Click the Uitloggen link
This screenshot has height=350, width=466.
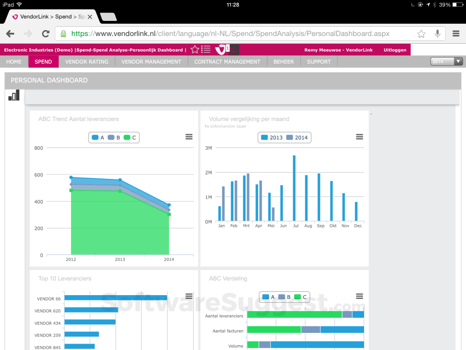click(x=395, y=49)
